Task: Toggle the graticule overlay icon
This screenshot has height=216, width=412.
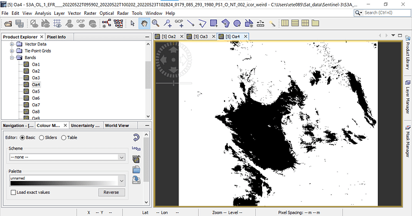Action: click(x=57, y=24)
